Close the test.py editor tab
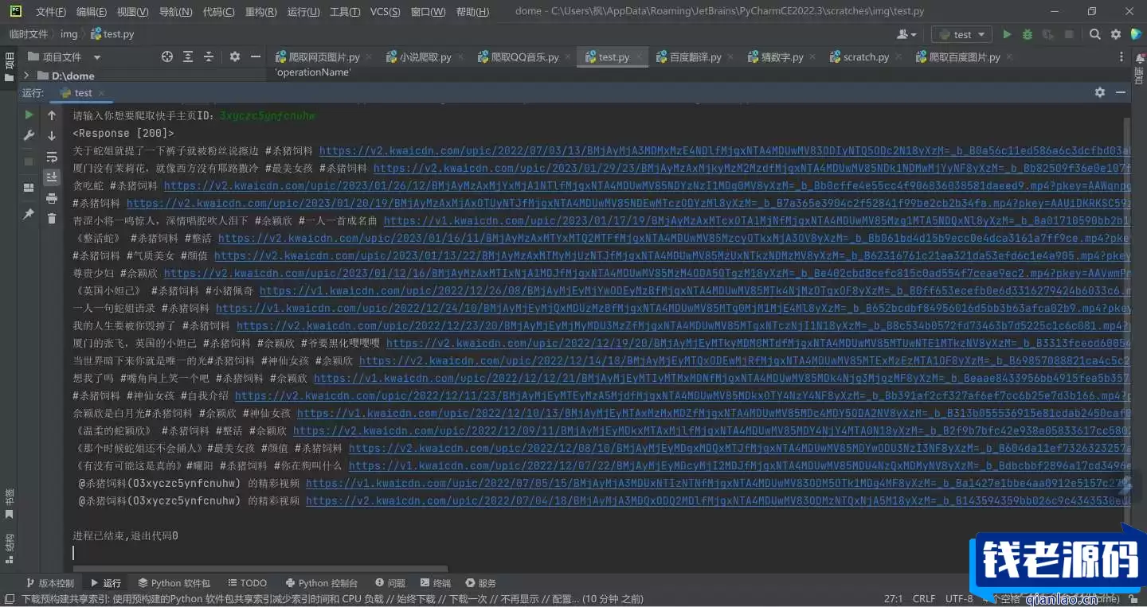Viewport: 1147px width, 607px height. click(638, 57)
